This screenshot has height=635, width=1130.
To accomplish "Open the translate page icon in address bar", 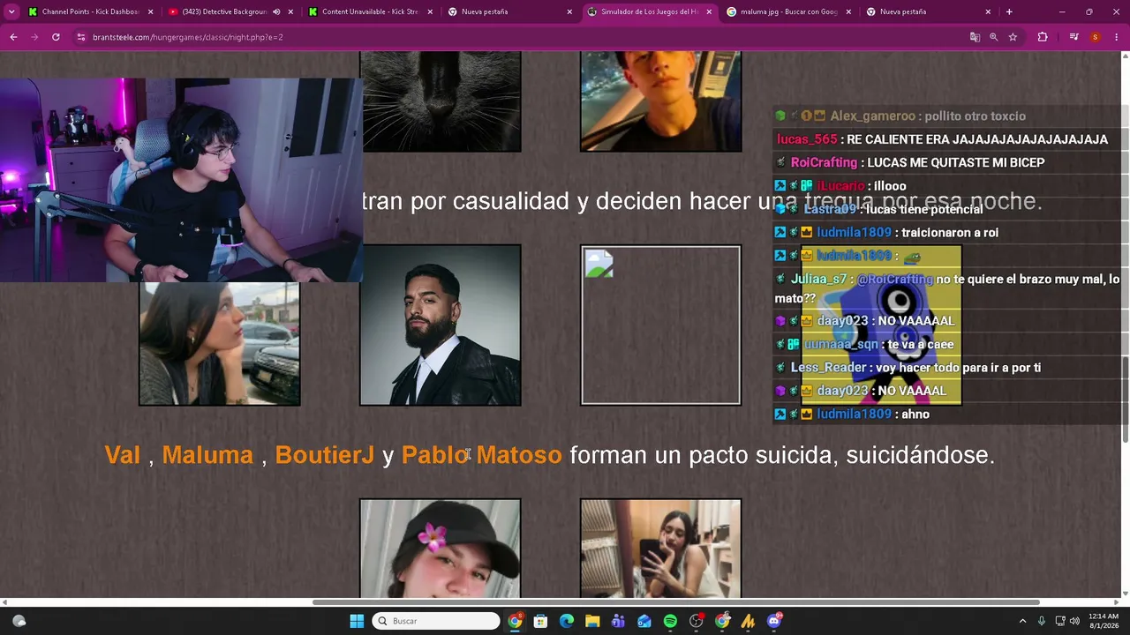I will point(975,37).
